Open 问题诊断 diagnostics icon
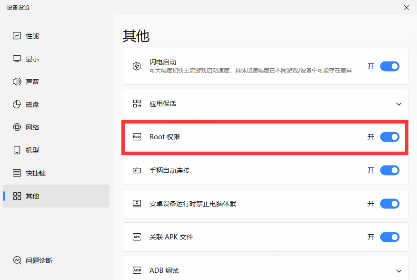The width and height of the screenshot is (417, 280). [17, 260]
